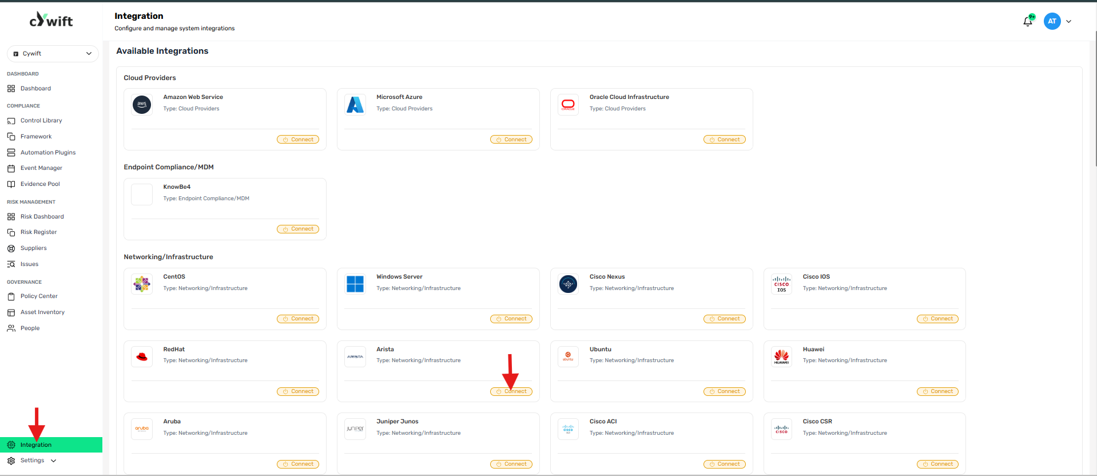Connect Microsoft Azure integration
Image resolution: width=1097 pixels, height=476 pixels.
click(x=511, y=140)
